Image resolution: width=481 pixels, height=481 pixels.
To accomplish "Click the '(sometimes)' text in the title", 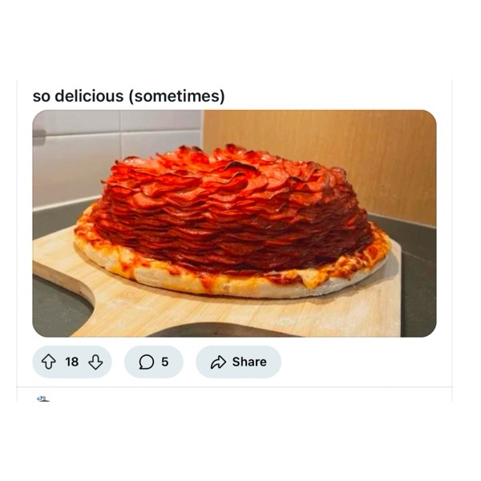I will tap(176, 96).
